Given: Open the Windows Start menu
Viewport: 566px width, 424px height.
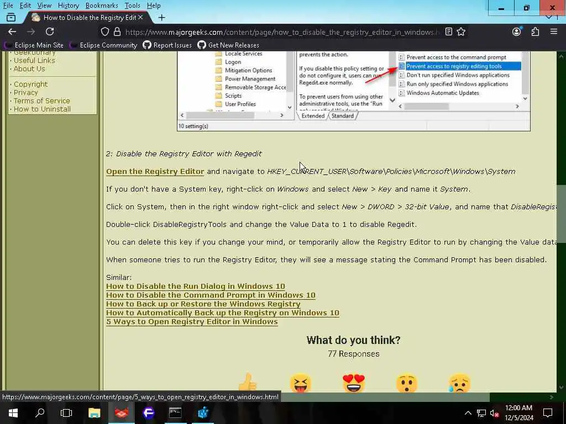Looking at the screenshot, I should [13, 413].
